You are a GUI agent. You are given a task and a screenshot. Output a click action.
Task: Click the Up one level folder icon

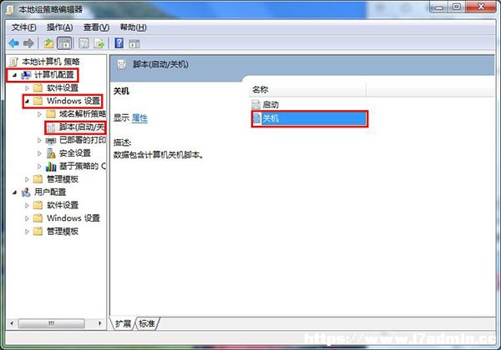(x=48, y=43)
